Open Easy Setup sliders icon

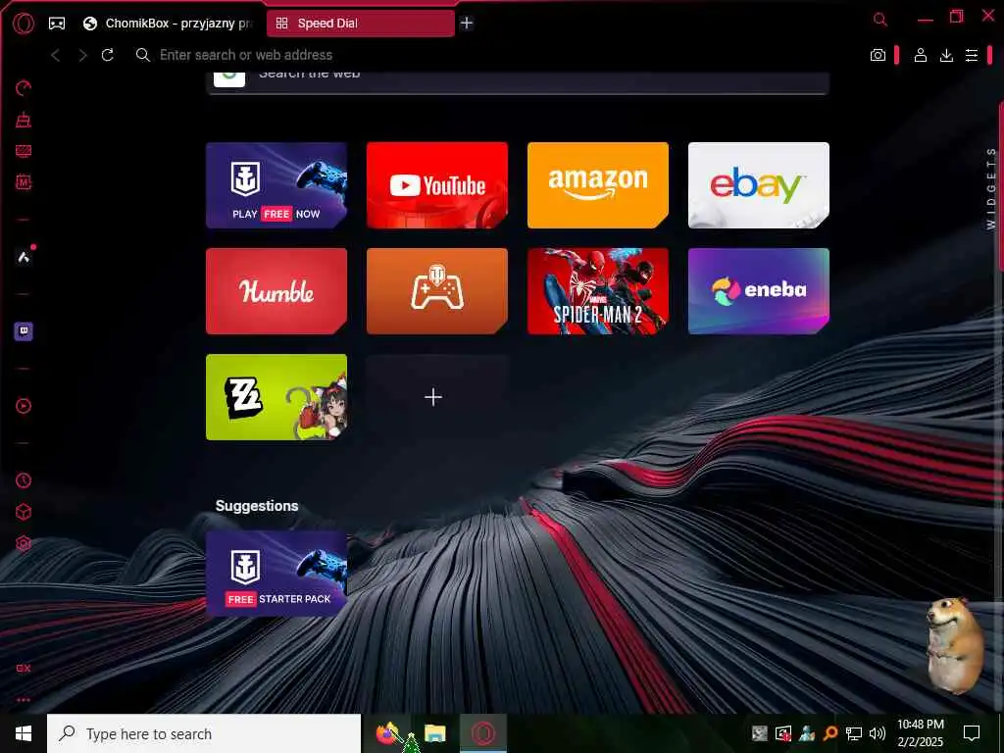(972, 55)
